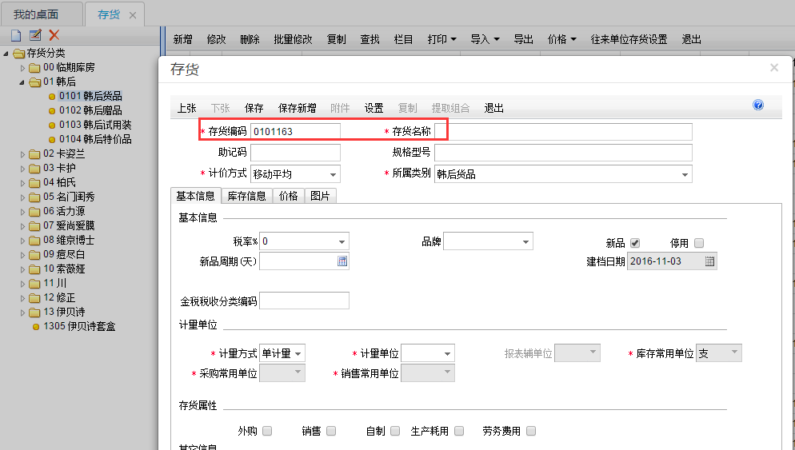Switch to the 基本信息 tab
The width and height of the screenshot is (795, 450).
[x=195, y=196]
